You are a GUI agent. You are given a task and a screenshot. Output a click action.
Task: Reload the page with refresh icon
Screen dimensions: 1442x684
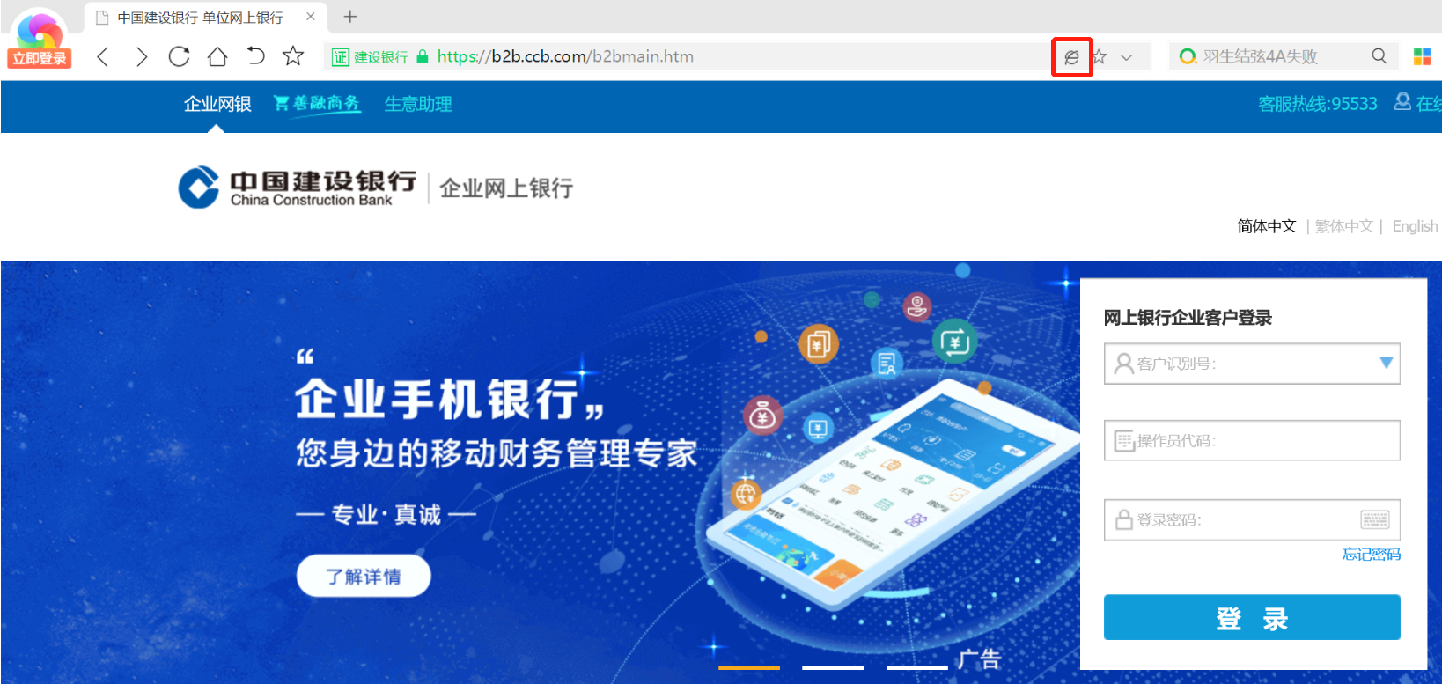pos(179,57)
